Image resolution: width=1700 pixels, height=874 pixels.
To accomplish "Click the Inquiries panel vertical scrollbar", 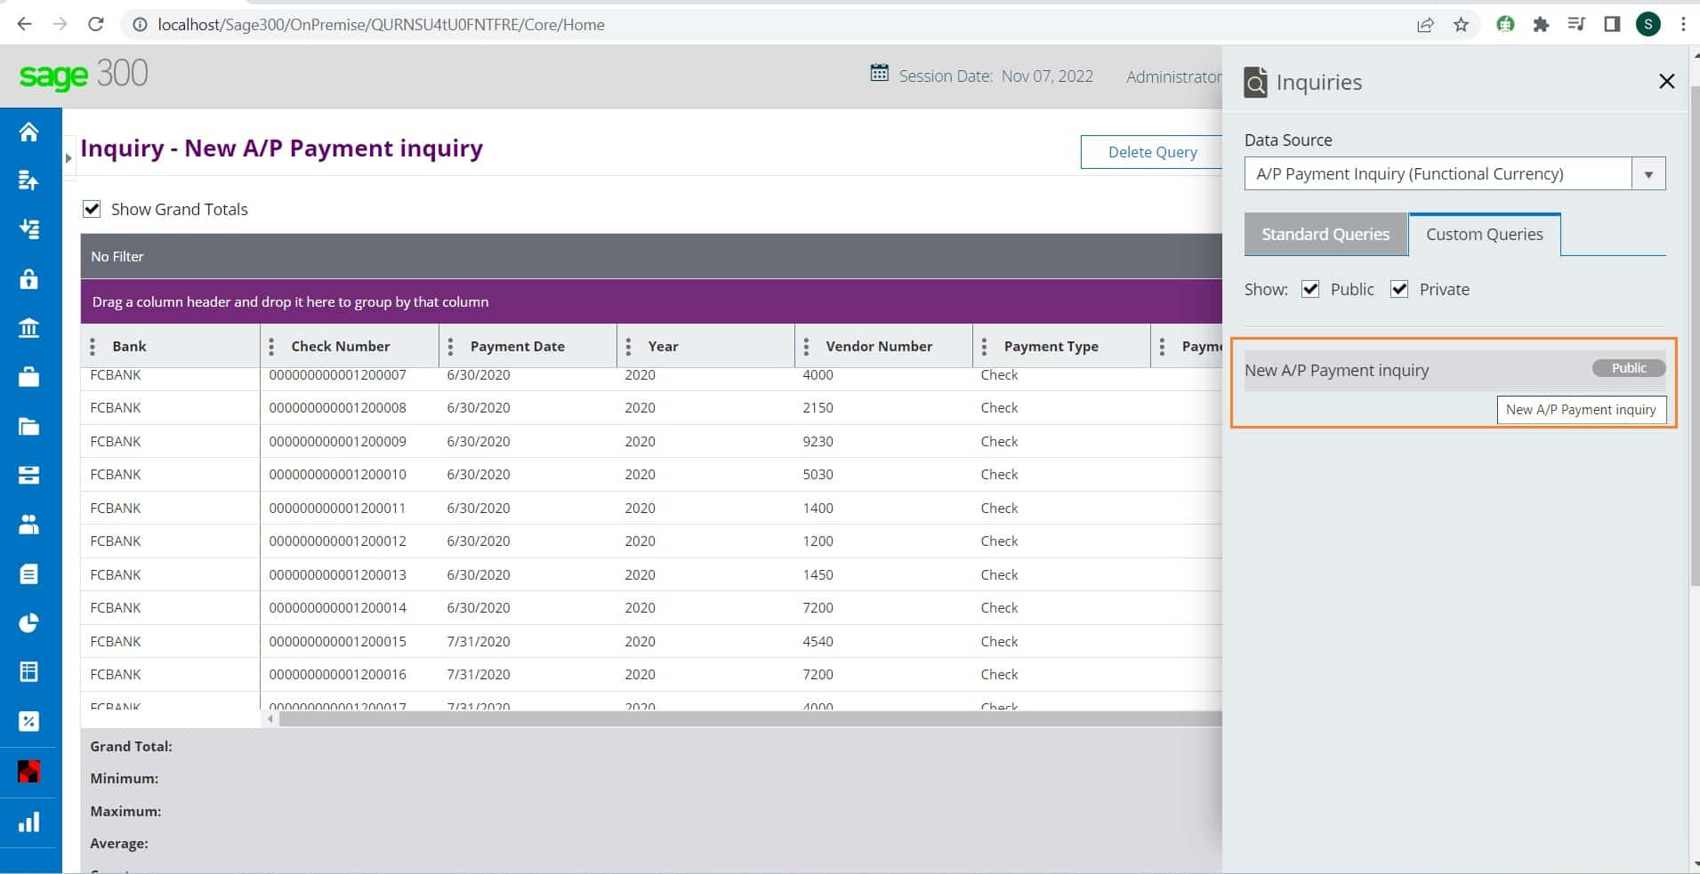I will [x=1694, y=338].
